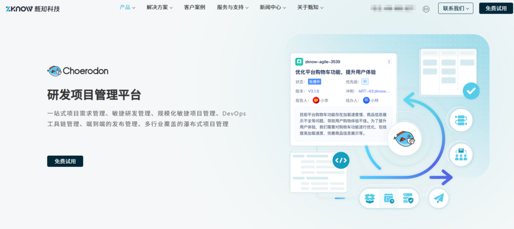Click the server shield security icon

tap(408, 199)
